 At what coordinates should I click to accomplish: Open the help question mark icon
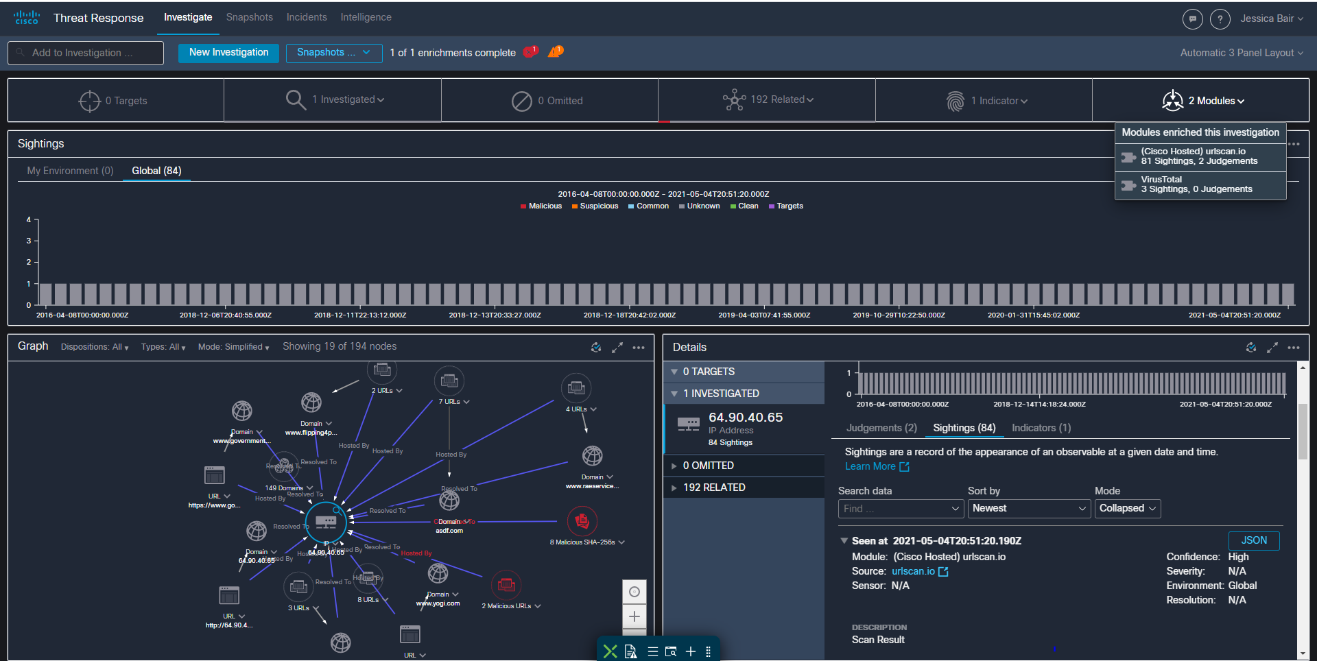(x=1220, y=19)
